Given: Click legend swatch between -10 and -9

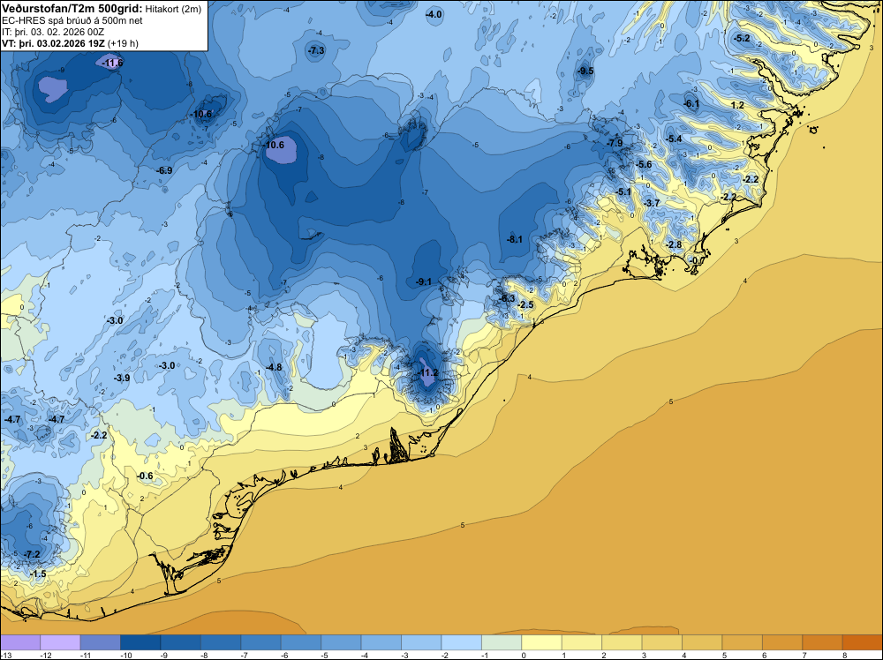Looking at the screenshot, I should pyautogui.click(x=140, y=642).
